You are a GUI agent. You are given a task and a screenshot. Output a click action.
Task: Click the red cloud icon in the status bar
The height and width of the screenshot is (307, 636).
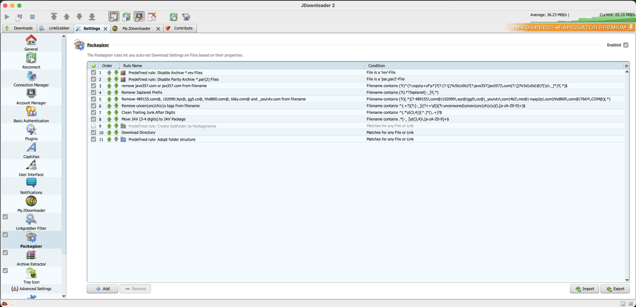click(x=4, y=303)
